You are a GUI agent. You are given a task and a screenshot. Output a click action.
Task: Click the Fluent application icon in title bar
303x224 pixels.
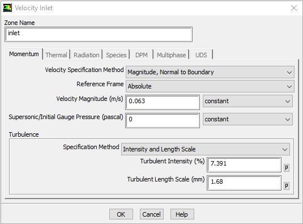click(x=7, y=8)
